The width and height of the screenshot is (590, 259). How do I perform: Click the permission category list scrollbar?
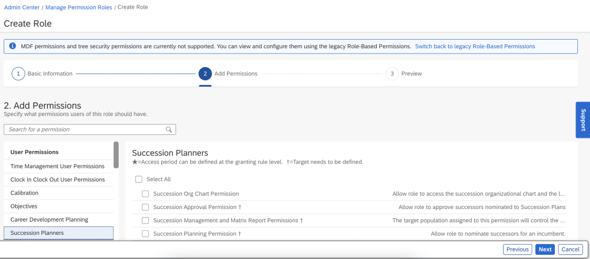pyautogui.click(x=116, y=155)
